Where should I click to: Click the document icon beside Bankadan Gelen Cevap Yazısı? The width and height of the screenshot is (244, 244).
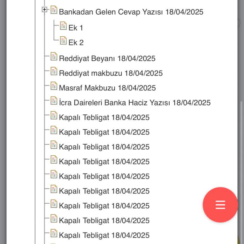(x=54, y=10)
